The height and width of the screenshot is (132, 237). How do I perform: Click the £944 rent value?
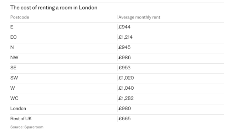(124, 27)
